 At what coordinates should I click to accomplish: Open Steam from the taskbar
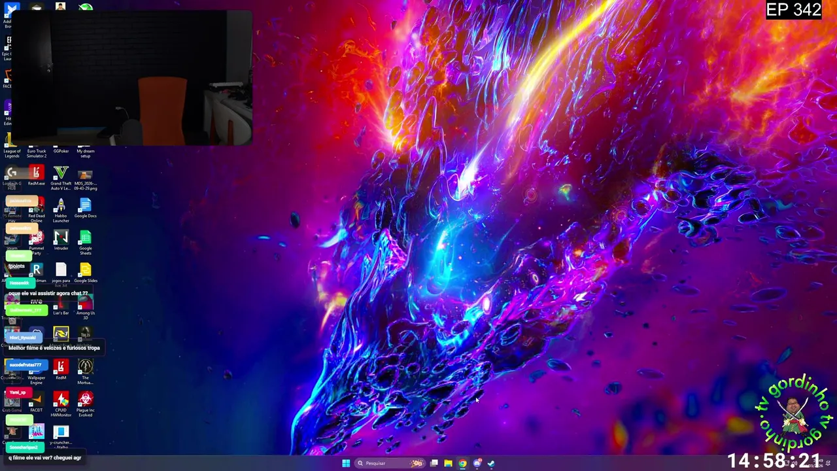click(x=492, y=463)
